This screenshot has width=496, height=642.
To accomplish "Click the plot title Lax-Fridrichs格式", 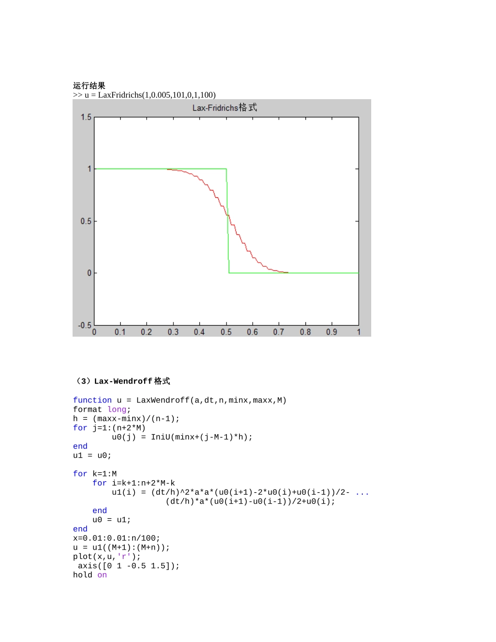I will click(225, 108).
